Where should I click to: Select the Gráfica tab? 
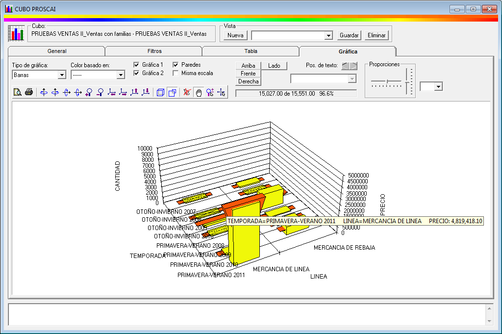pyautogui.click(x=348, y=51)
